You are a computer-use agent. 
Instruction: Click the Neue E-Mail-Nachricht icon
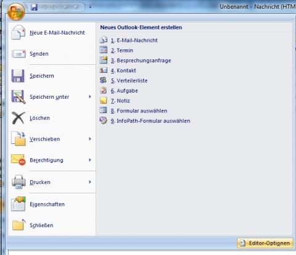coord(18,32)
